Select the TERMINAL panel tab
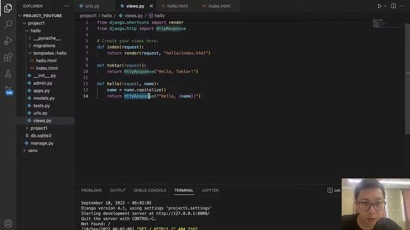The image size is (410, 230). click(184, 190)
